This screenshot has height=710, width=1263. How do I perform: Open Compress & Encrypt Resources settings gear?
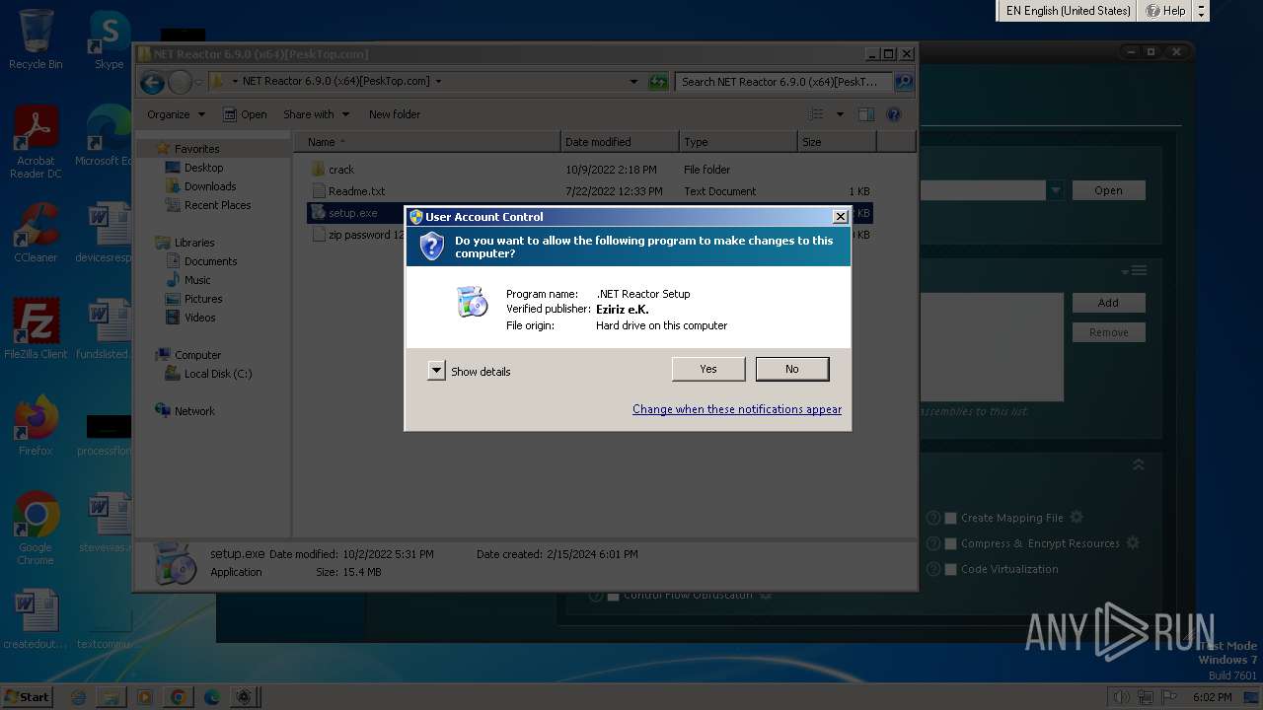click(x=1133, y=542)
